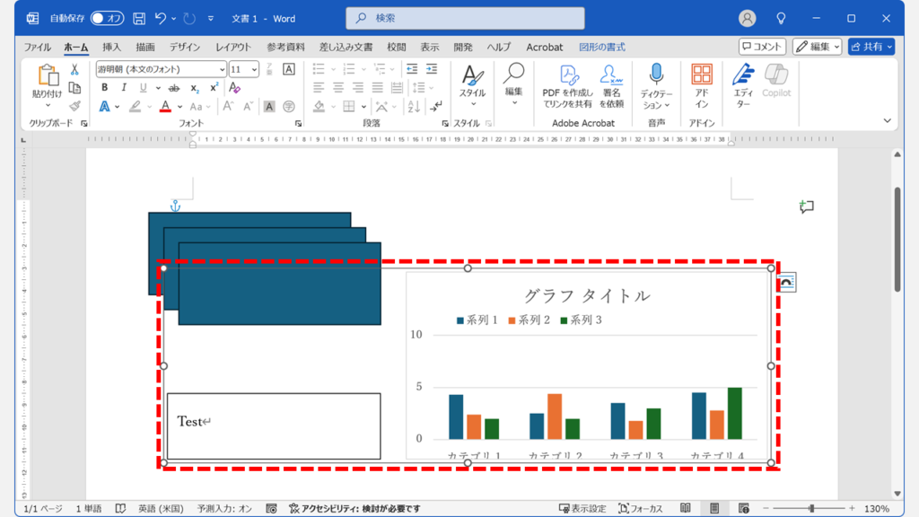Click the 貼り付け paste icon

[x=47, y=75]
